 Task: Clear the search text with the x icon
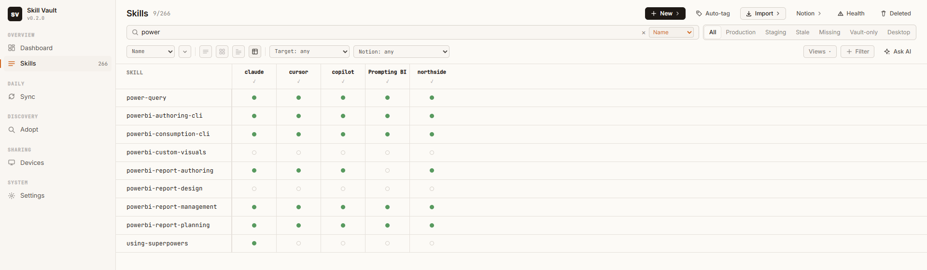[x=643, y=33]
